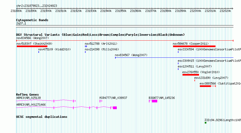Open the nsv584678 (Cooper2011) label
Image resolution: width=241 pixels, height=133 pixels.
tap(191, 44)
